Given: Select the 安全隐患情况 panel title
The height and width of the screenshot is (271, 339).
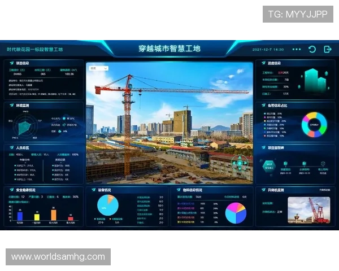Looking at the screenshot, I should [x=26, y=190].
